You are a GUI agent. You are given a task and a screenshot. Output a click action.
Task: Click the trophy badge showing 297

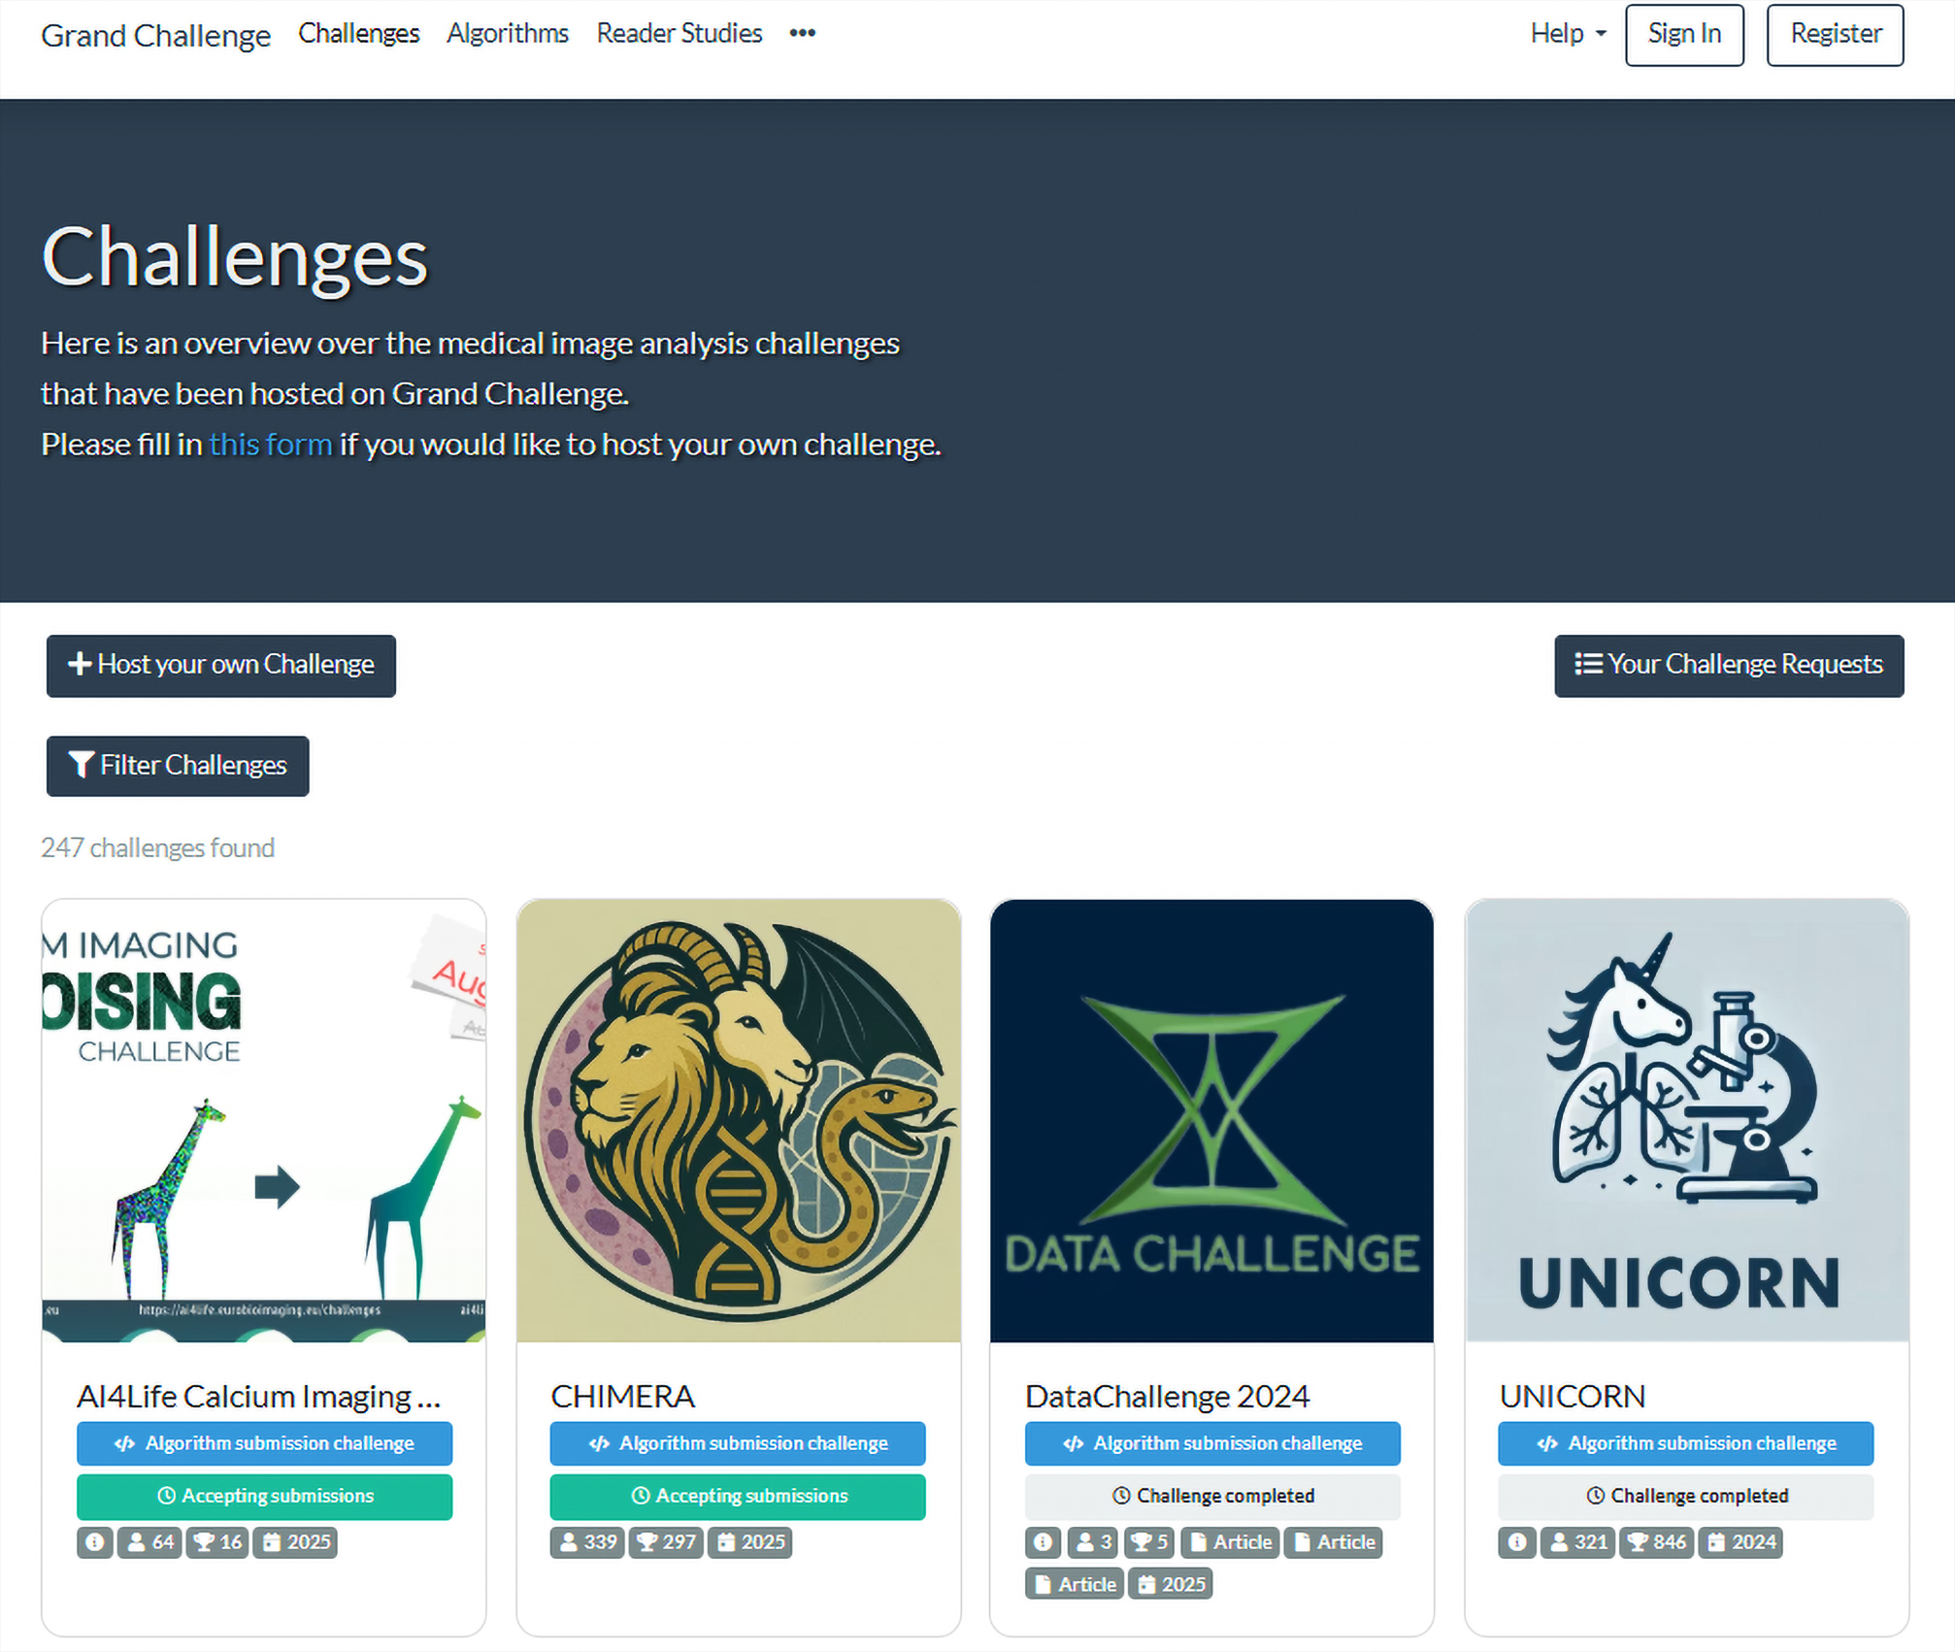[x=666, y=1541]
